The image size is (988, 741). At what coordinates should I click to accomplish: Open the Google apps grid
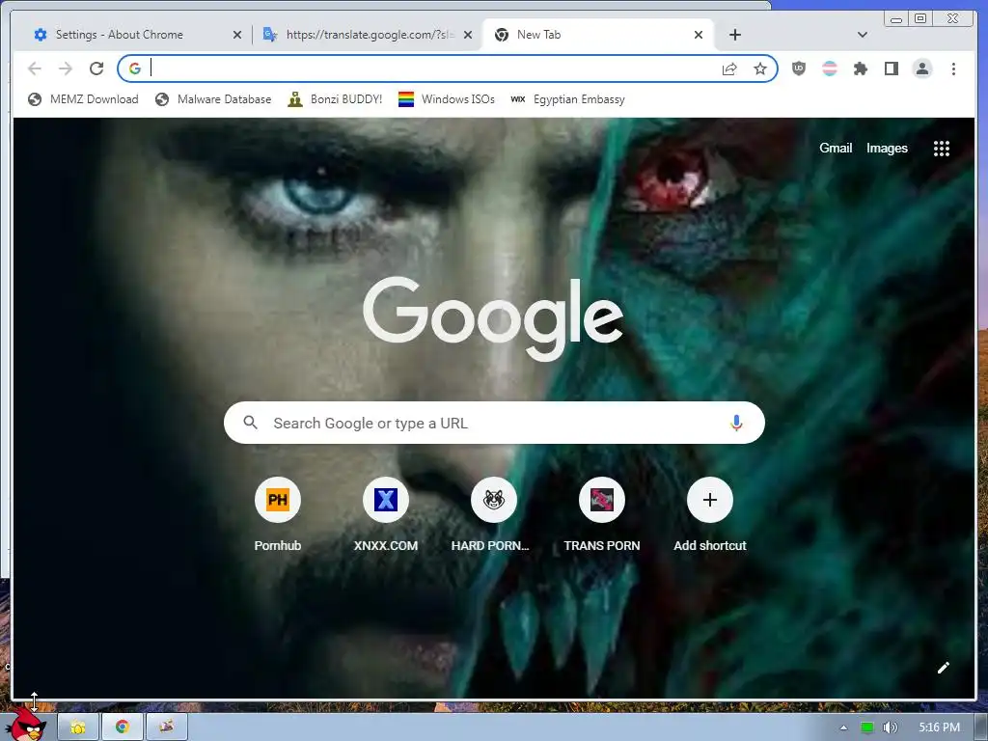point(942,148)
